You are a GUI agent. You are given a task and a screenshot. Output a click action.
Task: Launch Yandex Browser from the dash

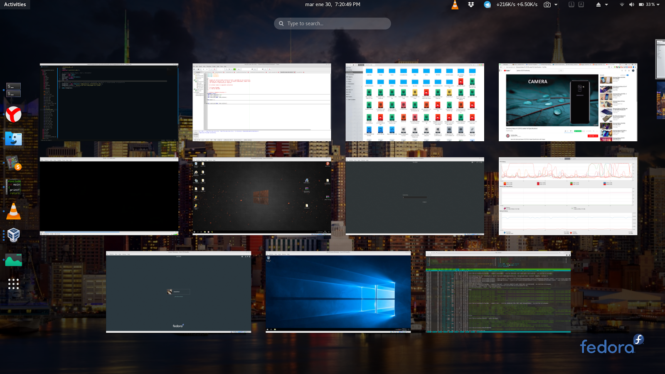[x=14, y=114]
